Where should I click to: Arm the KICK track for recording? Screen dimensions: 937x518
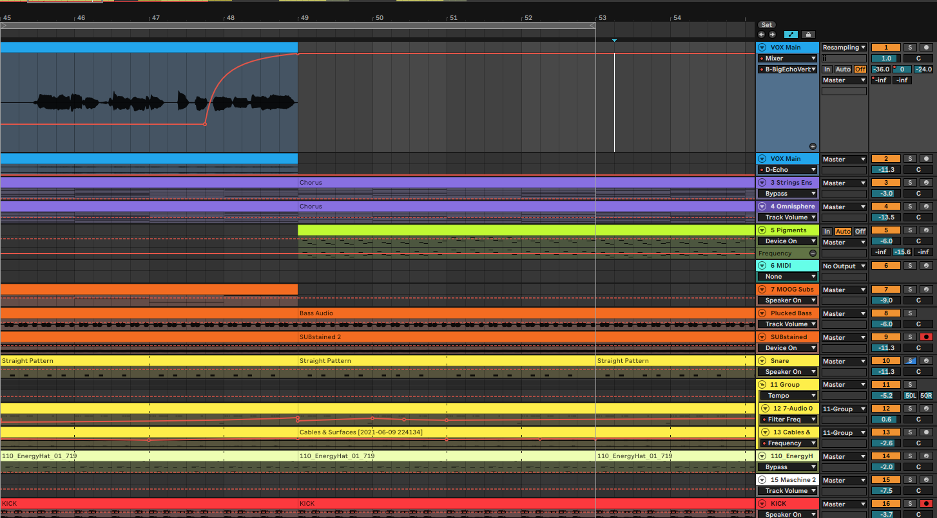click(927, 504)
